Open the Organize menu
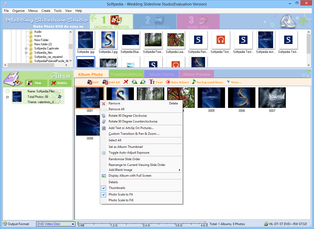This screenshot has width=314, height=229. pyautogui.click(x=18, y=11)
